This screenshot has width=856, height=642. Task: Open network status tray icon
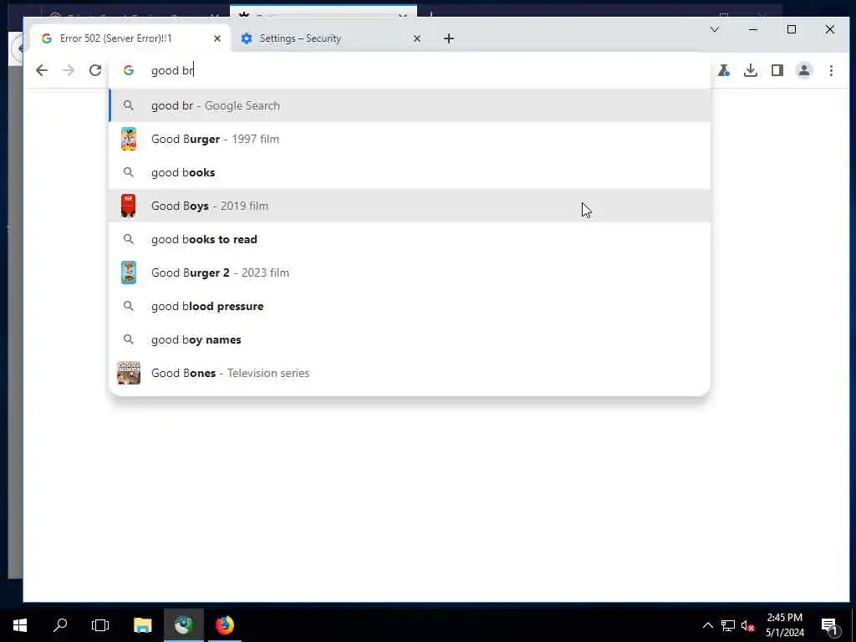click(x=728, y=625)
